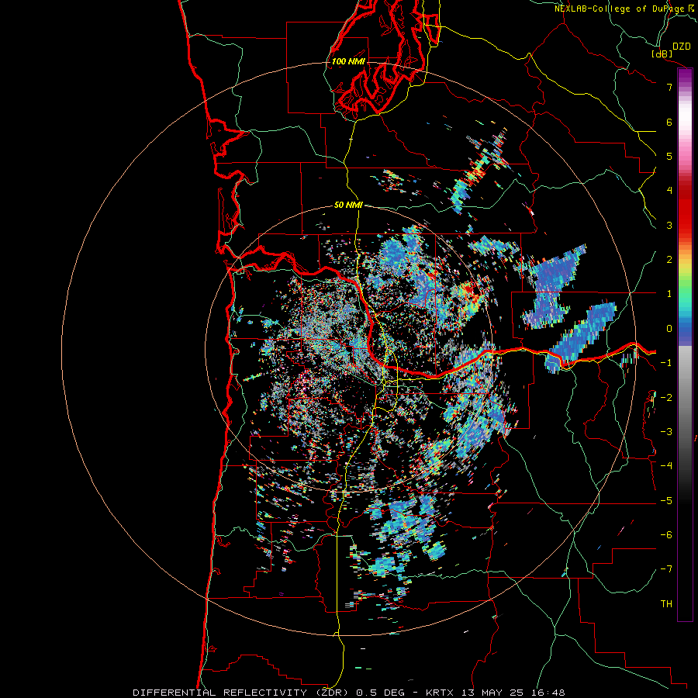
Task: Click the 2 value on the scale
Action: (669, 260)
